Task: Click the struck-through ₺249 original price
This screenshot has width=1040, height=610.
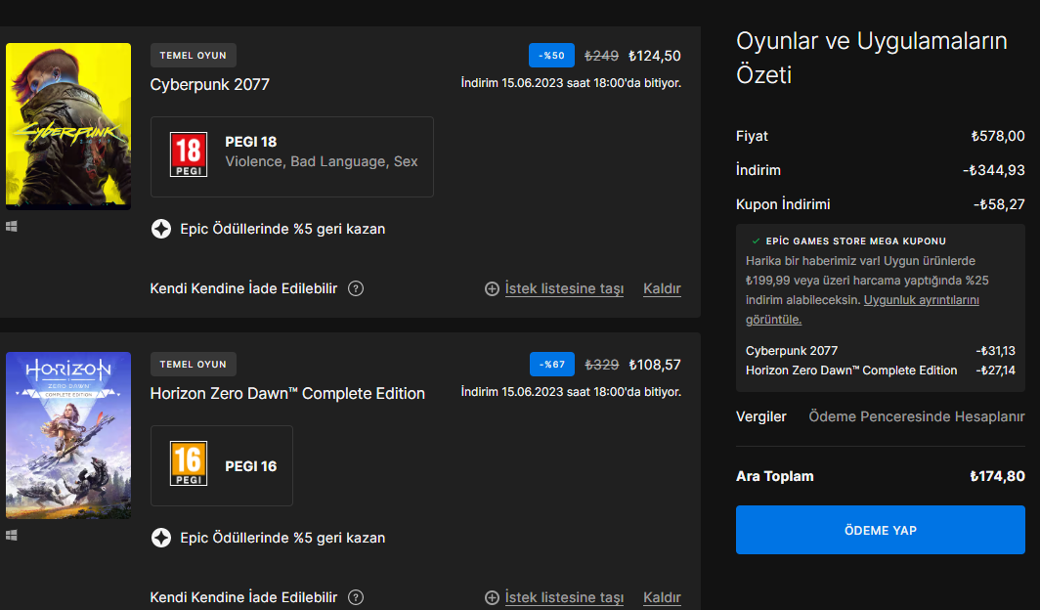Action: 601,57
